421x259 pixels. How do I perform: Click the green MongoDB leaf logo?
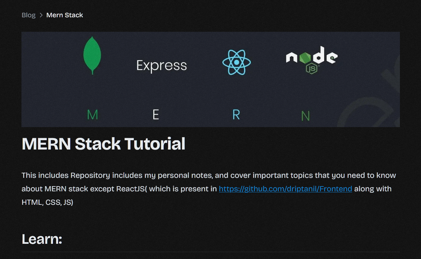92,55
